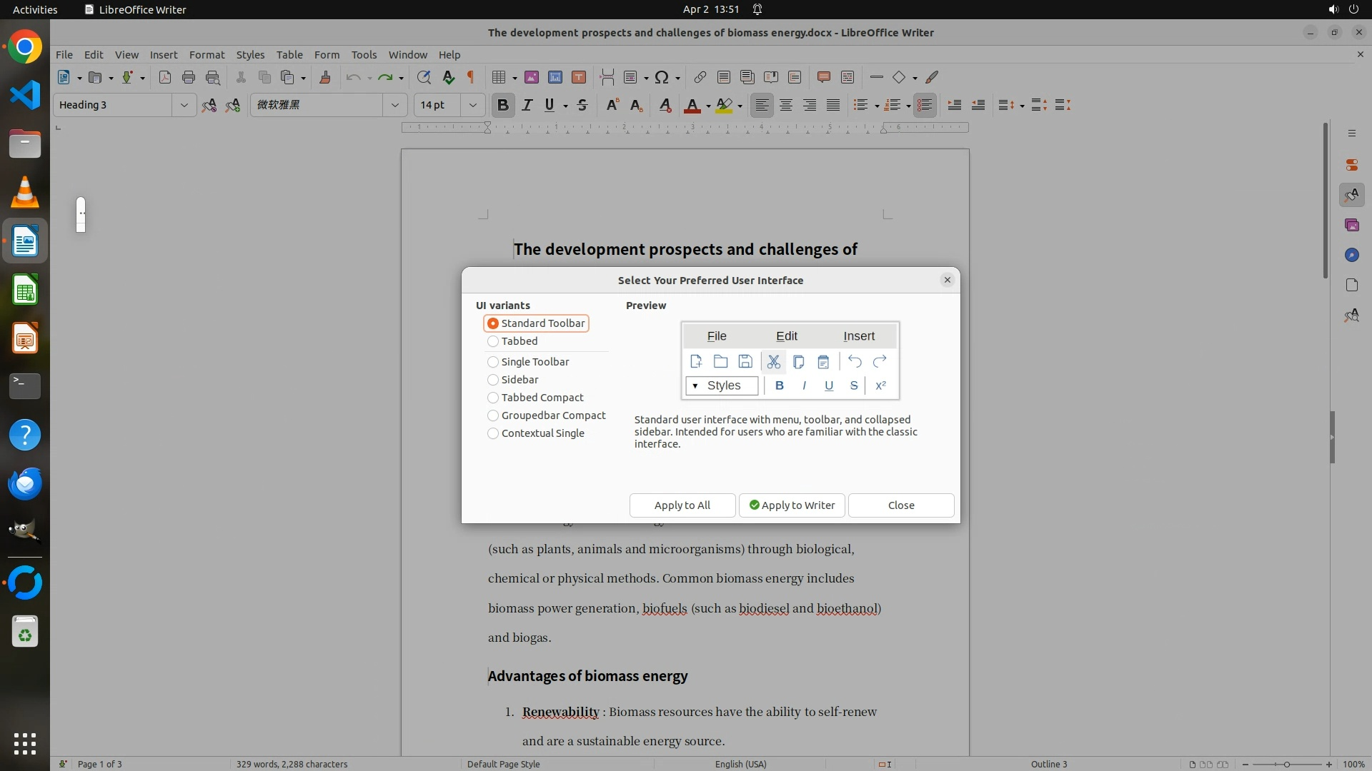
Task: Click the Bold formatting icon
Action: tap(502, 105)
